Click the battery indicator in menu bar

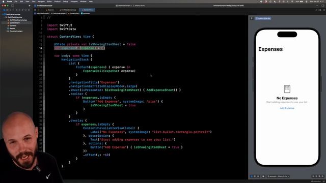(x=300, y=2)
